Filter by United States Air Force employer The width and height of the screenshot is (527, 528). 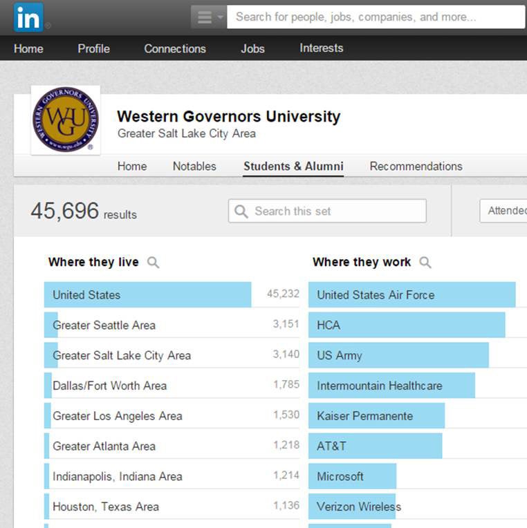[412, 294]
